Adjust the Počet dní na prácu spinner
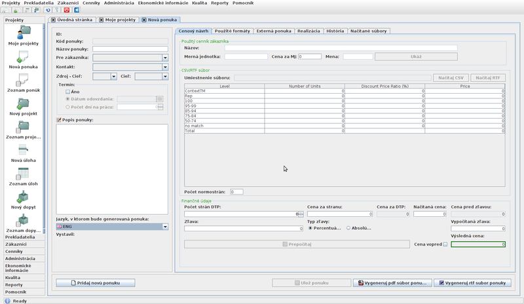The image size is (524, 304). pyautogui.click(x=160, y=107)
